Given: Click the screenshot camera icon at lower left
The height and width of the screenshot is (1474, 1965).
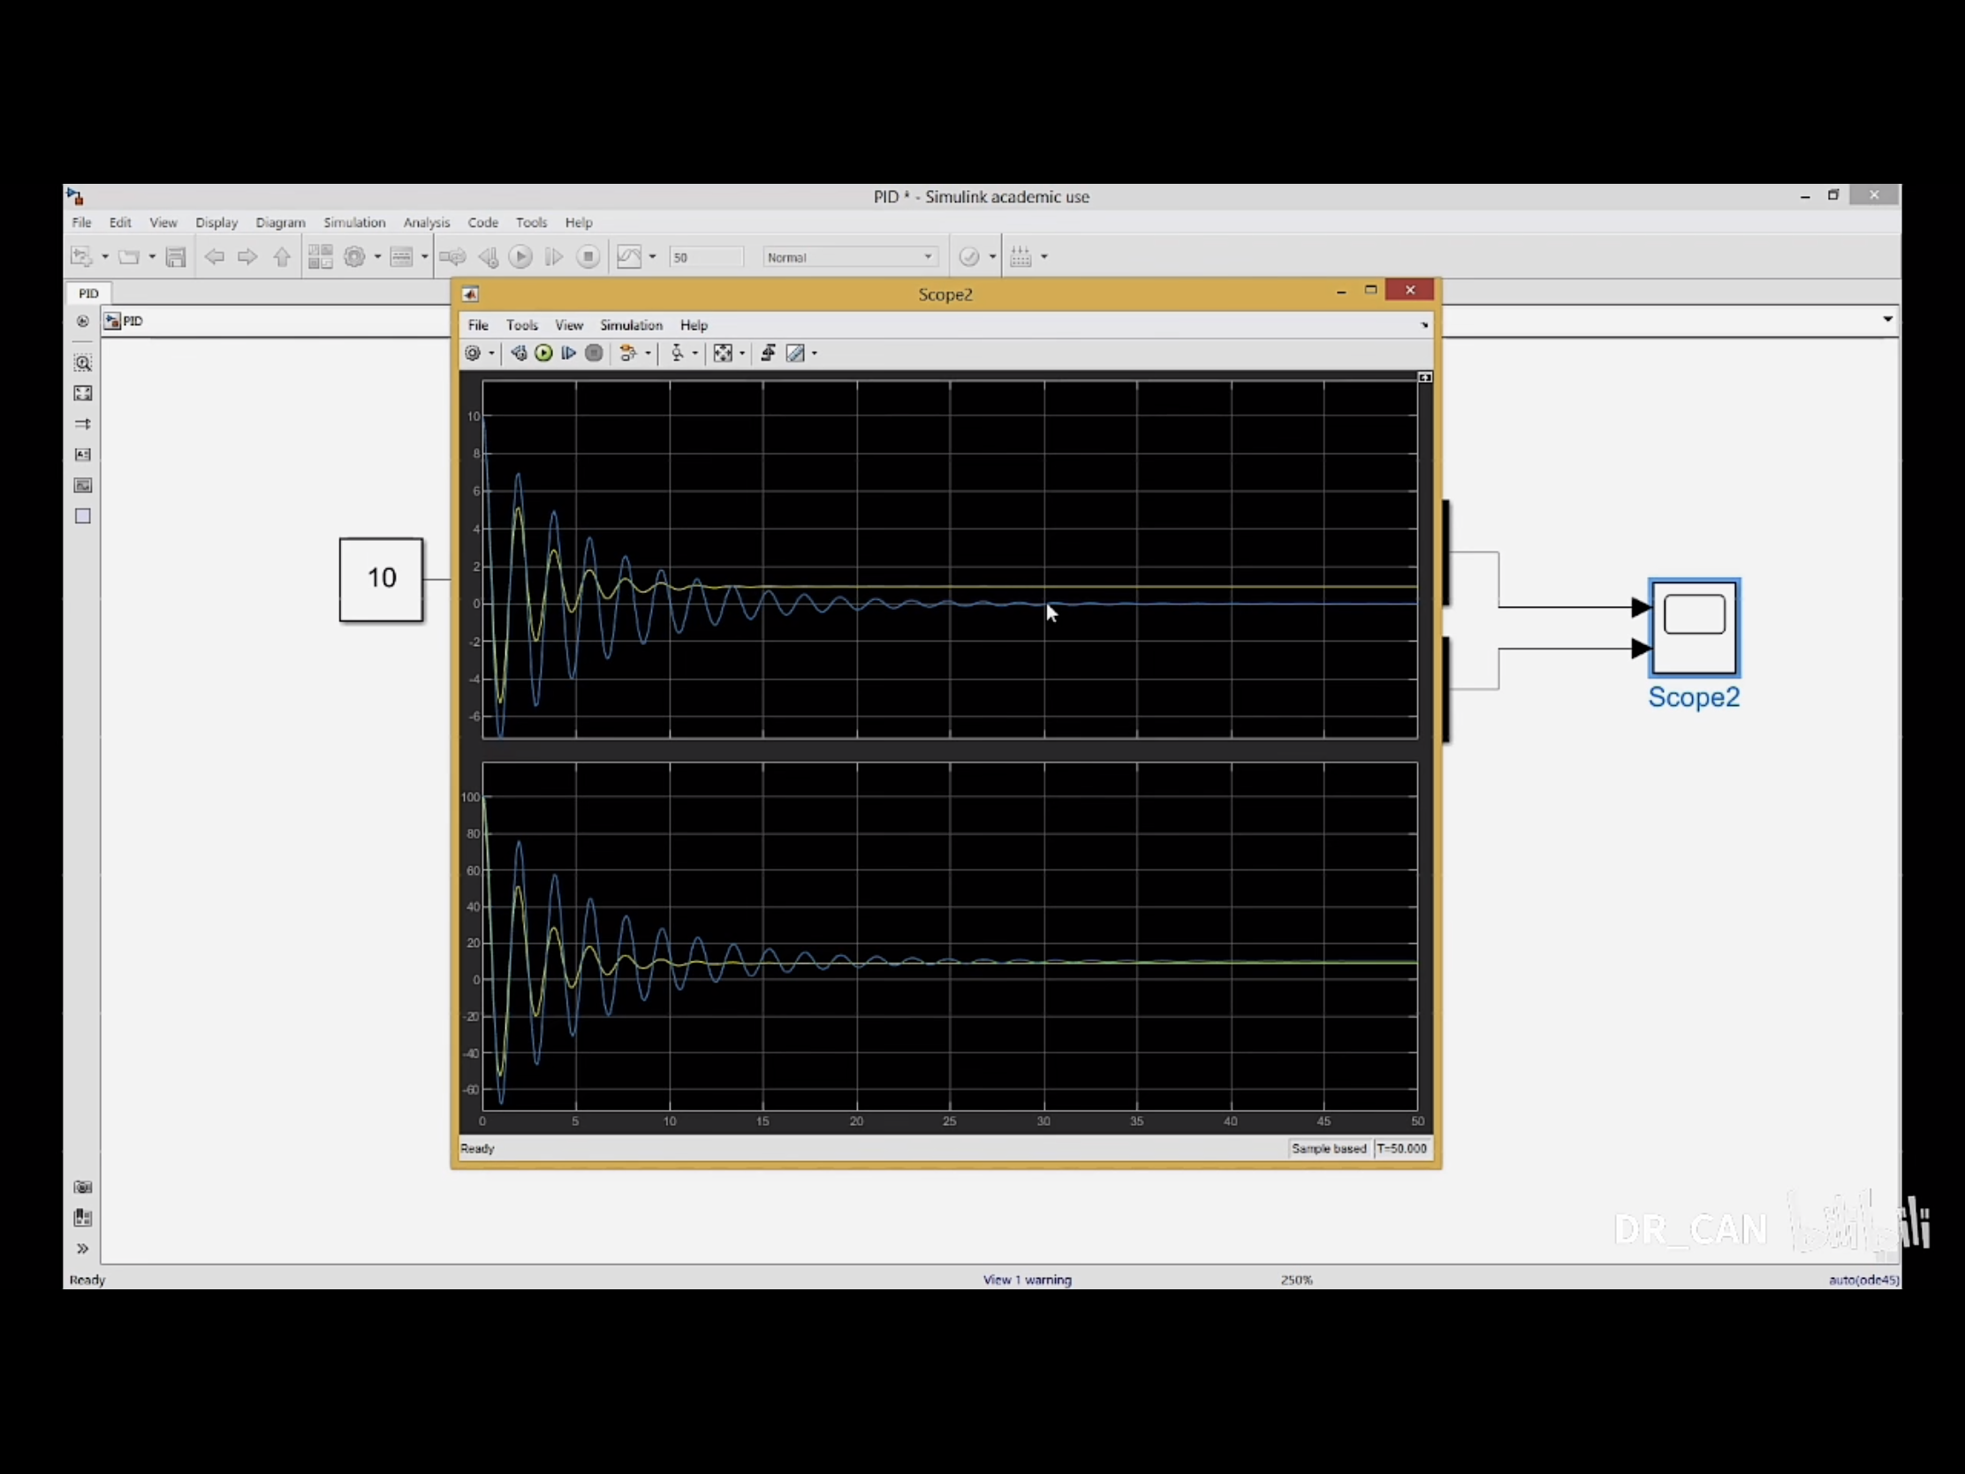Looking at the screenshot, I should (x=83, y=1187).
